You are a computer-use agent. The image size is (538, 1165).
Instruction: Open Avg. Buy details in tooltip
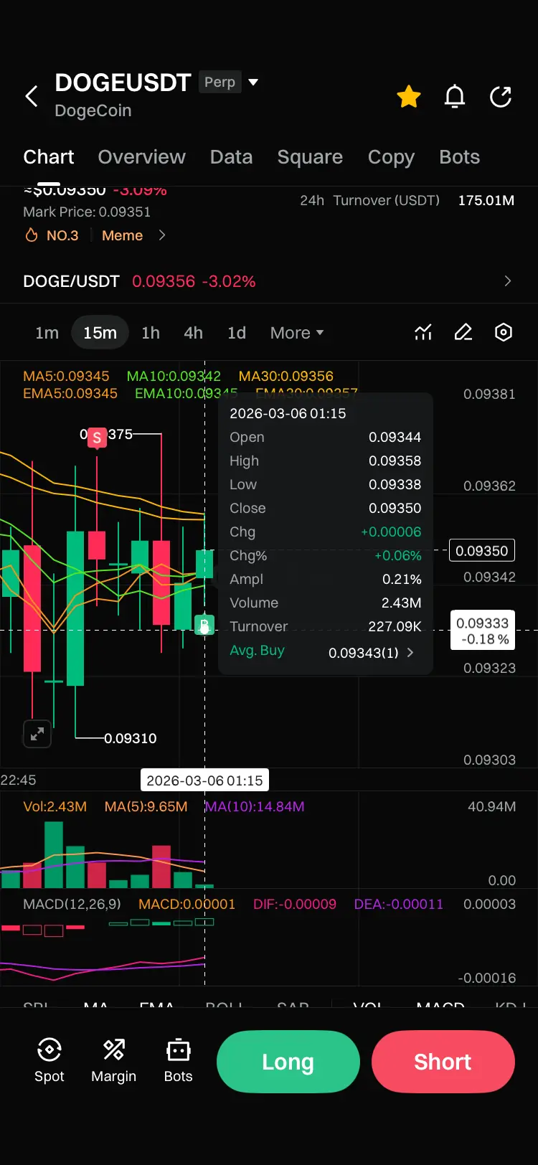(x=325, y=651)
